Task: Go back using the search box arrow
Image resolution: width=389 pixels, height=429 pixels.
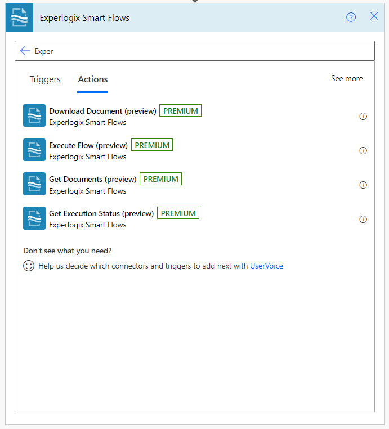Action: (25, 51)
